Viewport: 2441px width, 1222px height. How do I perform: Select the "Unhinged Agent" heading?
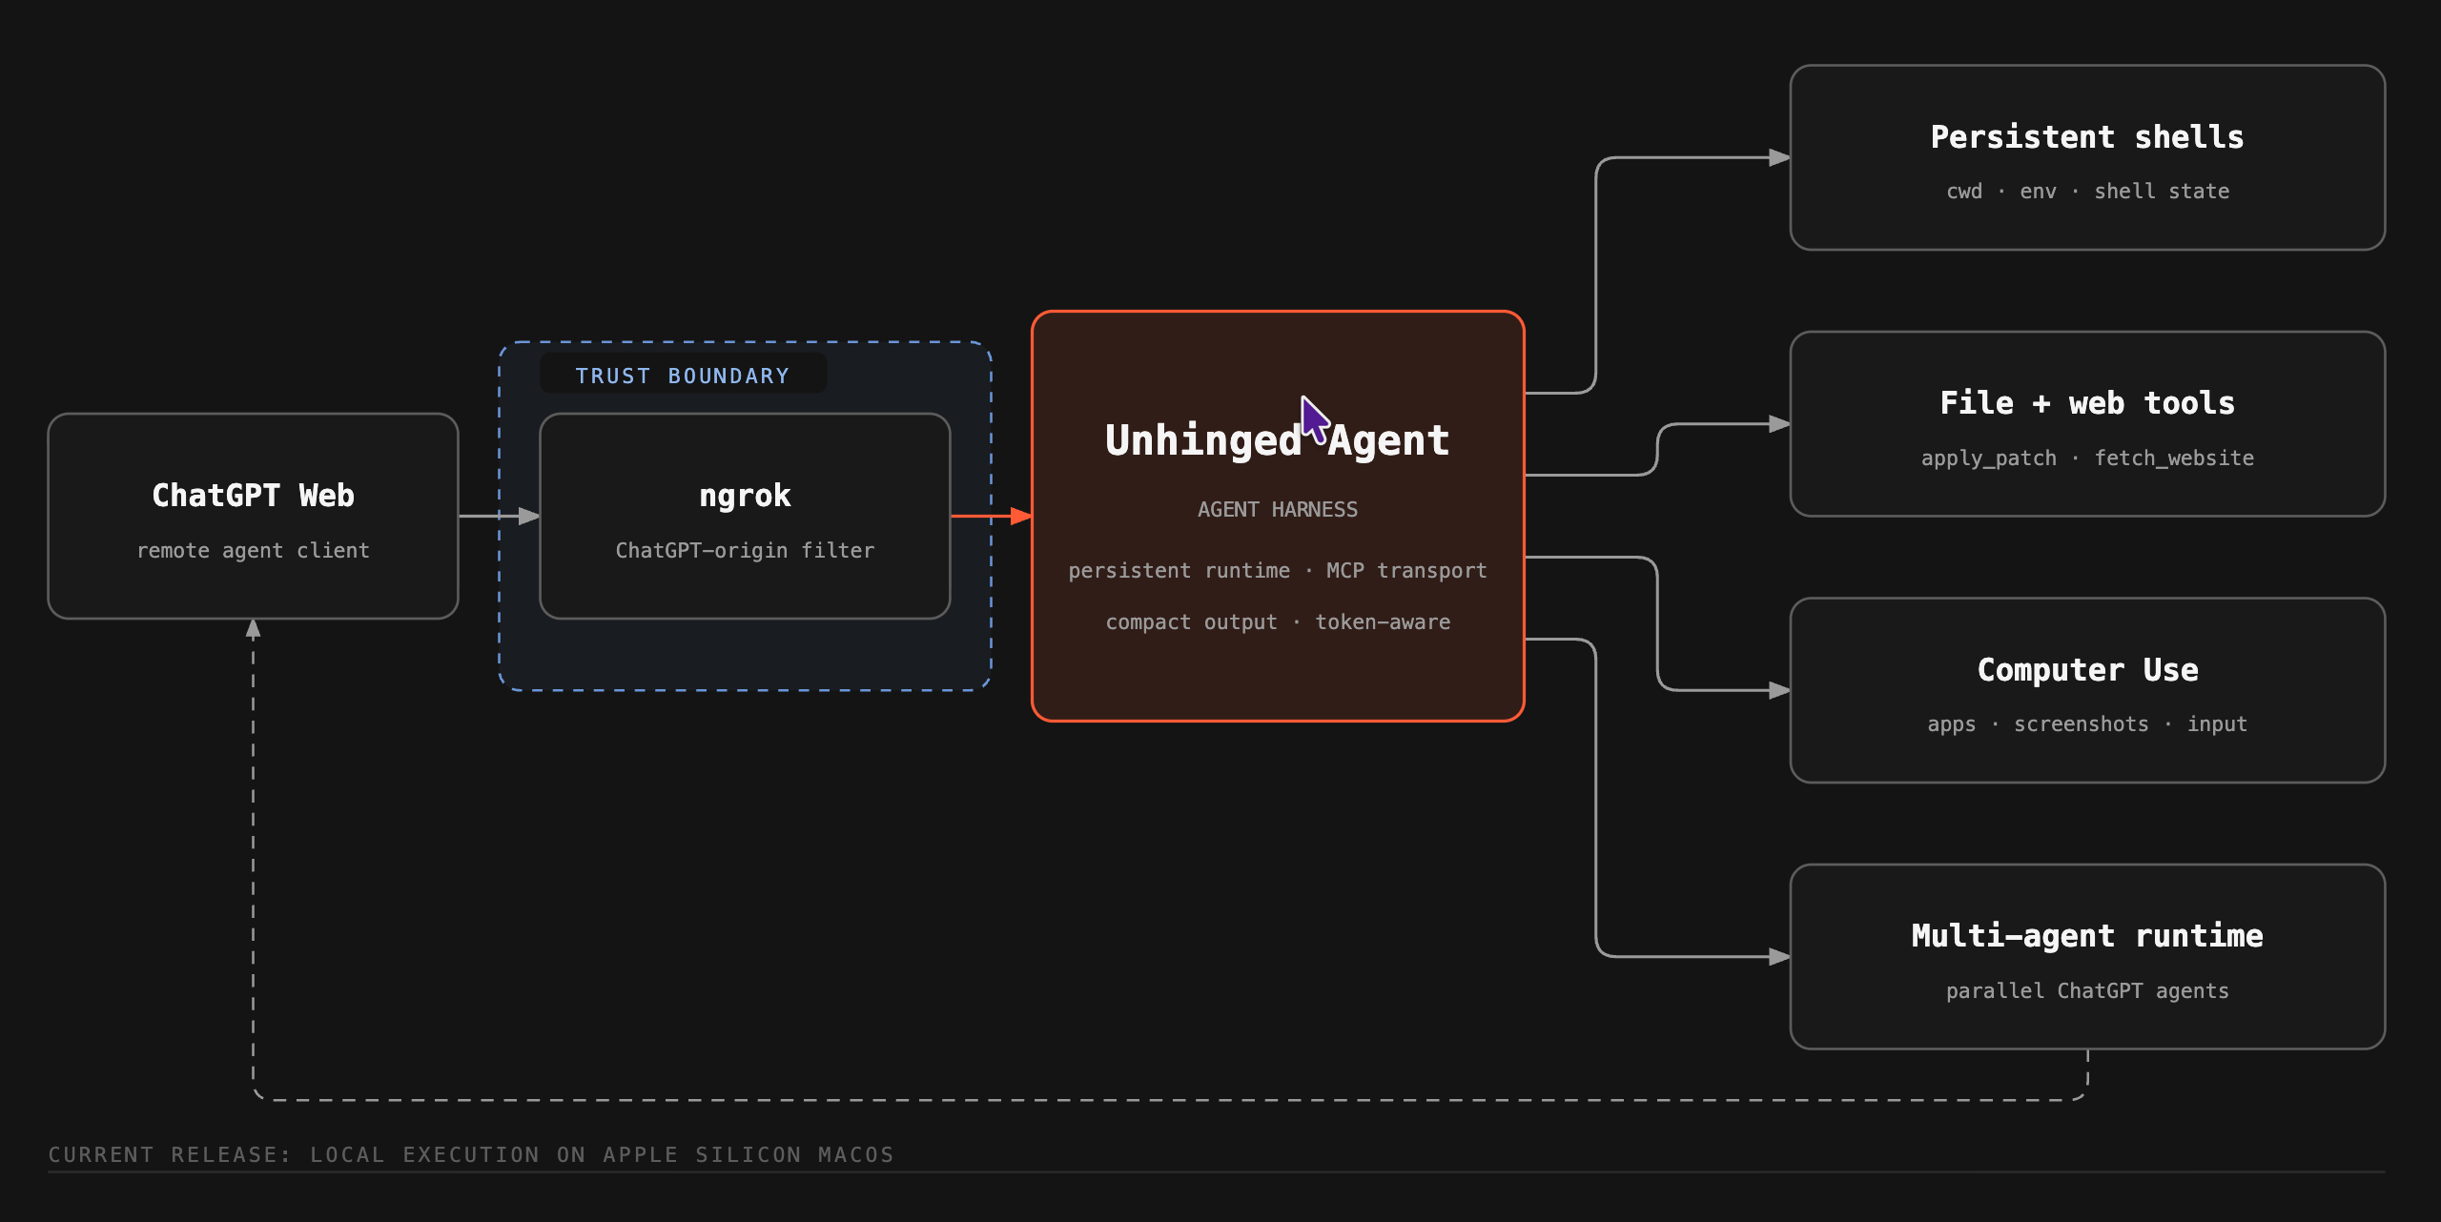pyautogui.click(x=1278, y=440)
